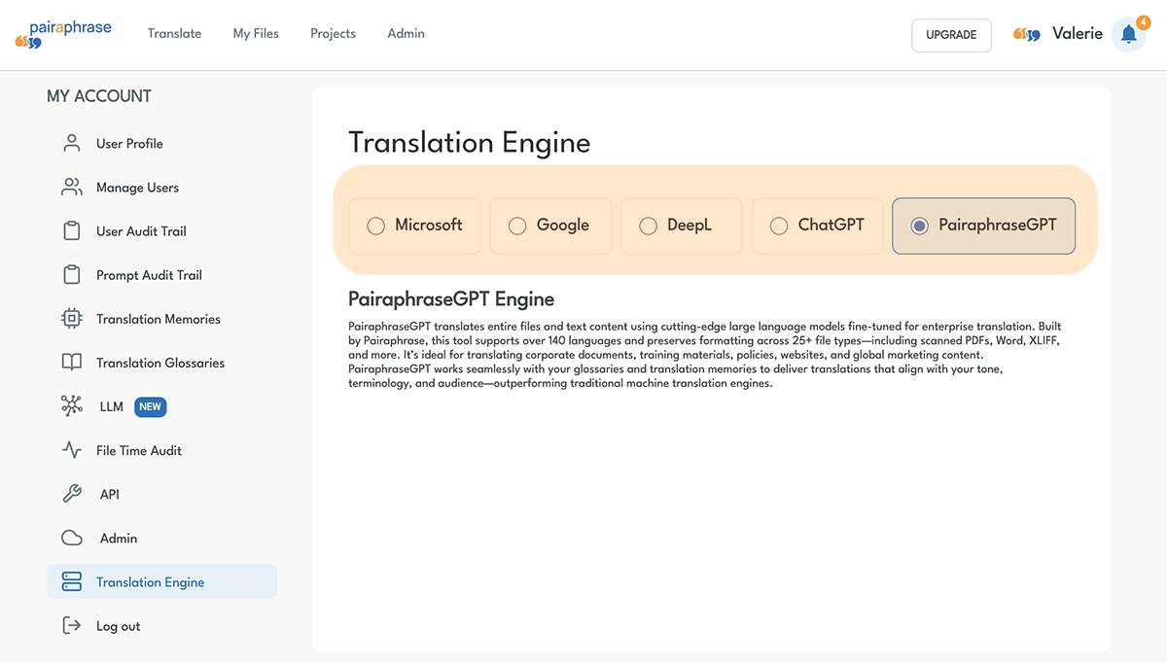The width and height of the screenshot is (1168, 662).
Task: Open the API sidebar text link
Action: point(110,495)
